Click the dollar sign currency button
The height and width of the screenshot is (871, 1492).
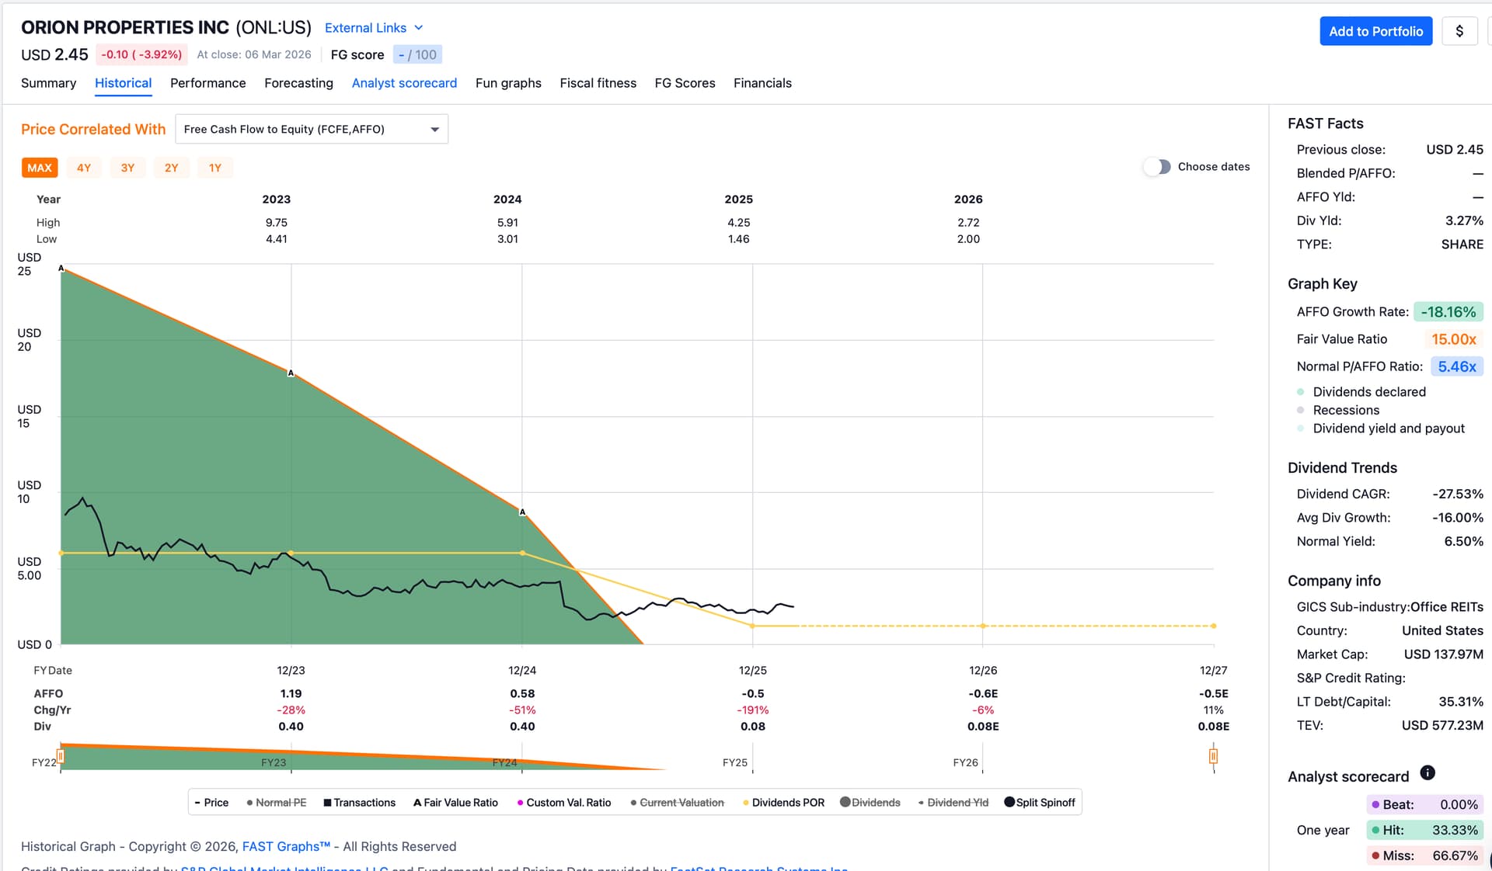(1459, 31)
